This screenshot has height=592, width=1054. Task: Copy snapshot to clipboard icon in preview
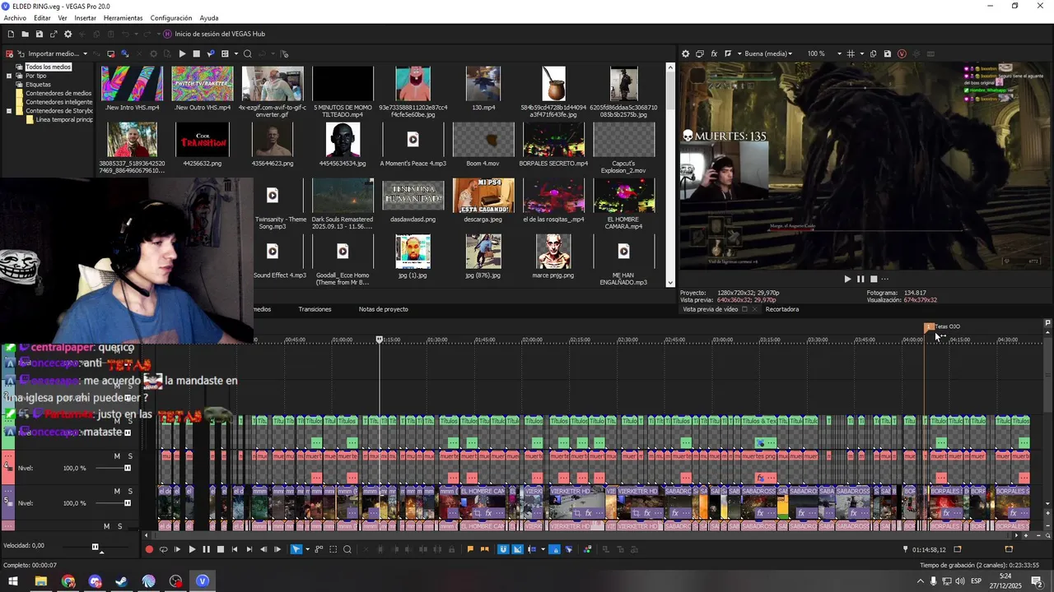tap(873, 53)
